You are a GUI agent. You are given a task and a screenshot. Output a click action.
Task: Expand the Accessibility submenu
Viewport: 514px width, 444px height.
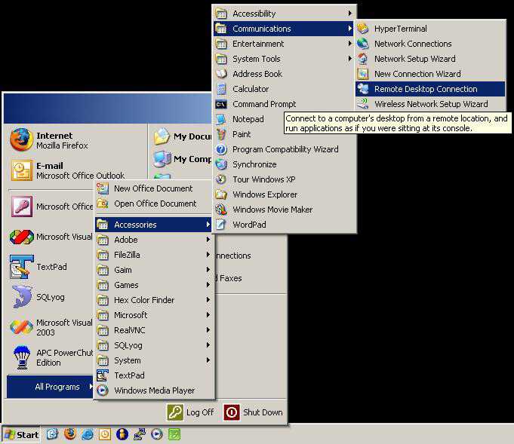point(284,14)
